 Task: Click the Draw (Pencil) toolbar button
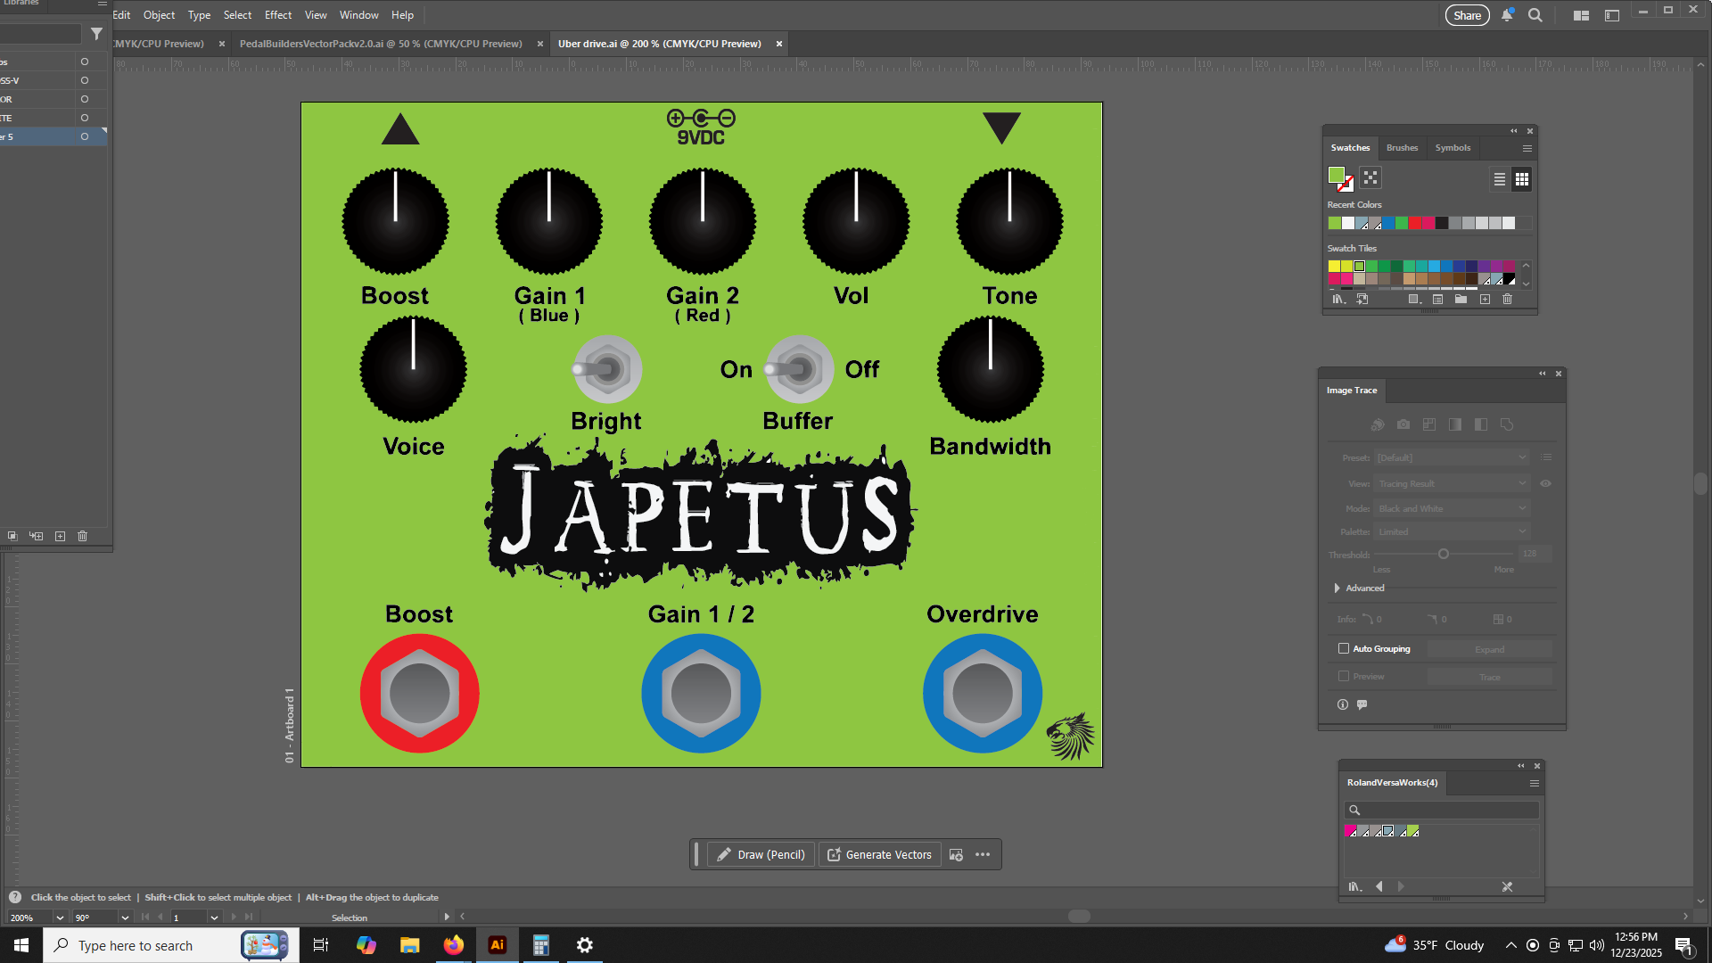[761, 854]
